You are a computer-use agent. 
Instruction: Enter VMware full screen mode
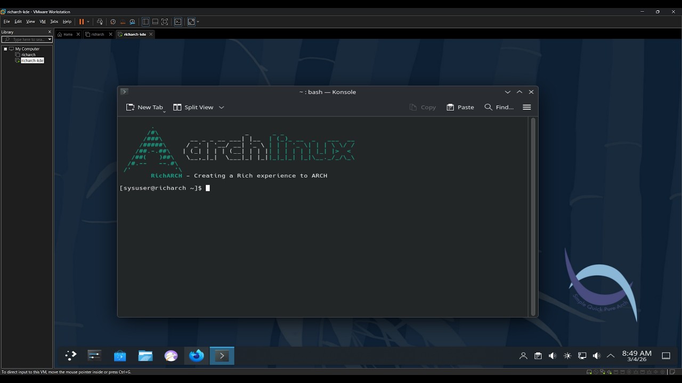165,22
